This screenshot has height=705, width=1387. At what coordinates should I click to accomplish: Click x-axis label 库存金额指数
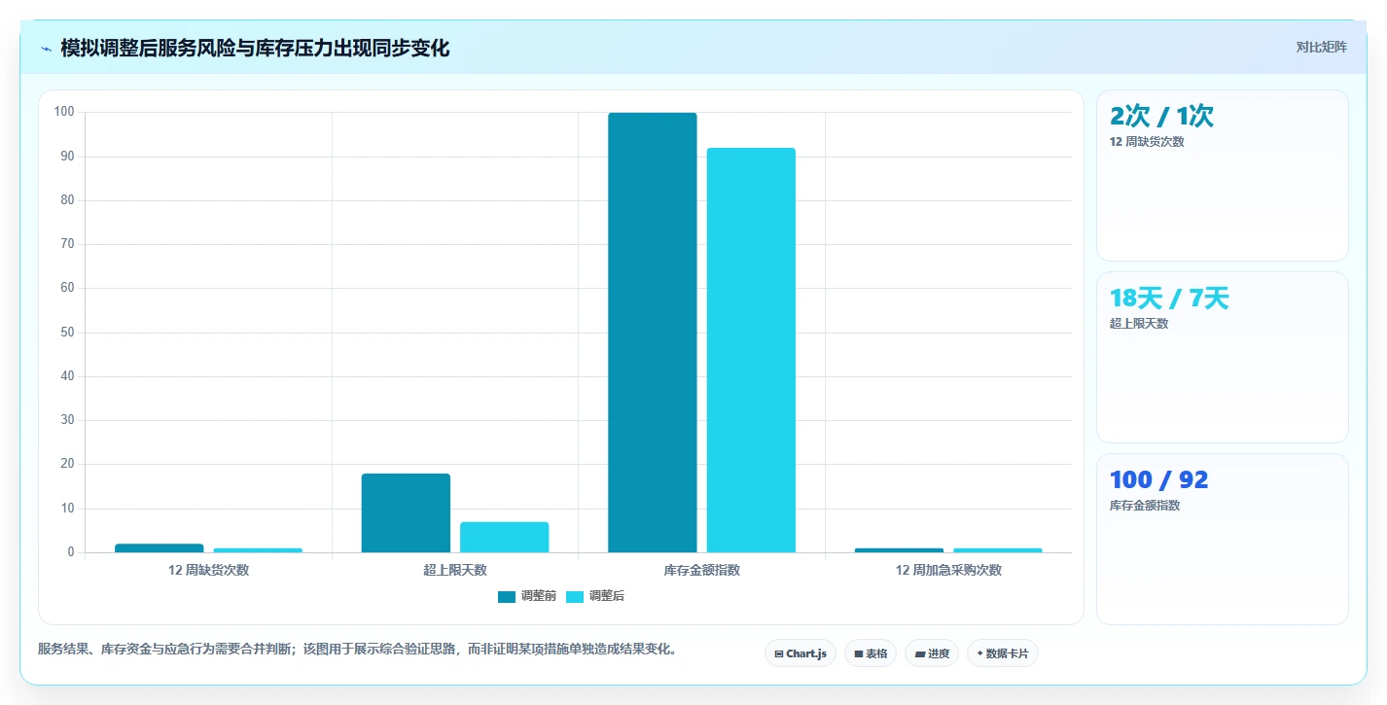pos(702,570)
